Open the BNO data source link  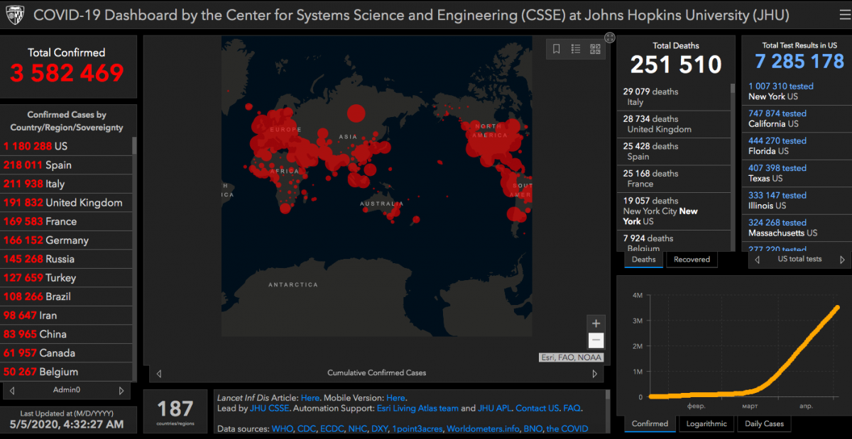[x=532, y=429]
